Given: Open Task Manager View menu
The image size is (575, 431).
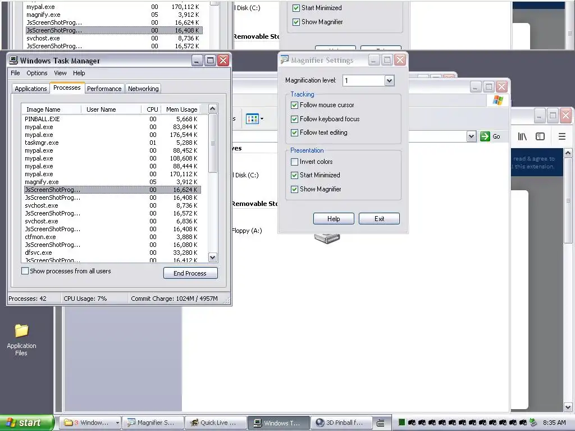Looking at the screenshot, I should (x=60, y=73).
